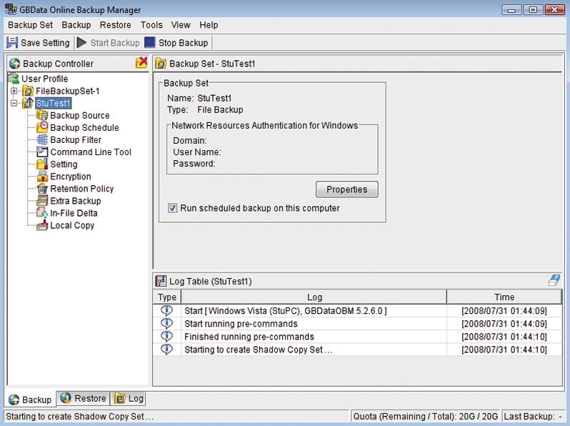570x426 pixels.
Task: Click the Save Setting floppy disk icon
Action: pyautogui.click(x=12, y=43)
